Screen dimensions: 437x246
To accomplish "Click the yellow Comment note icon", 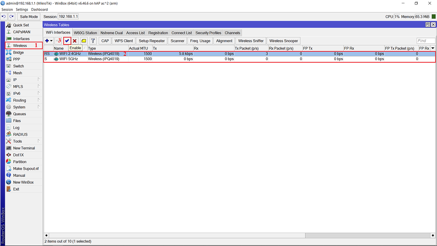I will [x=84, y=41].
